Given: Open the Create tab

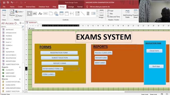Looking at the screenshot, I should click(x=20, y=7).
